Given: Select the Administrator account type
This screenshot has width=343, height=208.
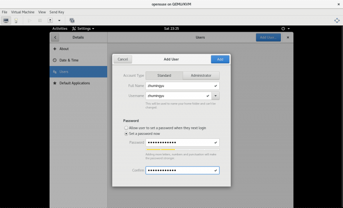Looking at the screenshot, I should tap(201, 75).
